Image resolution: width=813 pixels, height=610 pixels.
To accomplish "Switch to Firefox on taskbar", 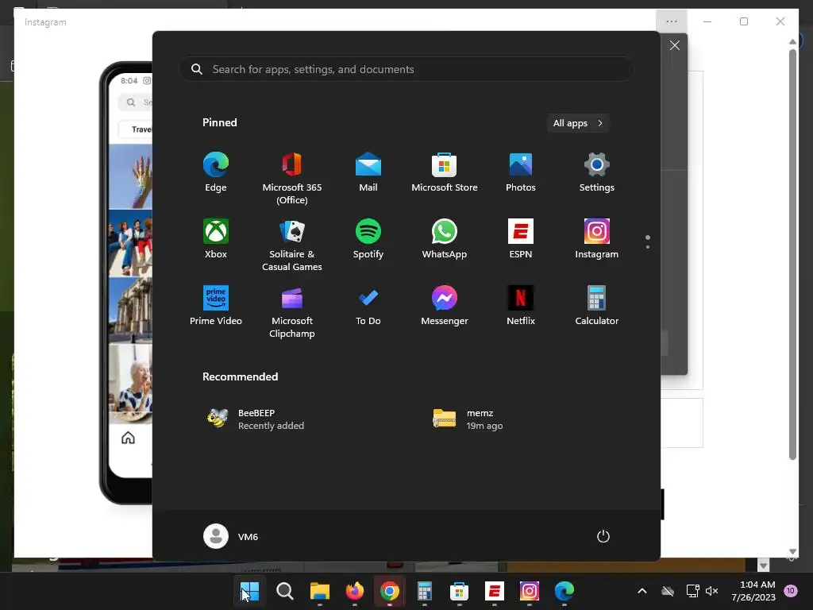I will pos(355,591).
